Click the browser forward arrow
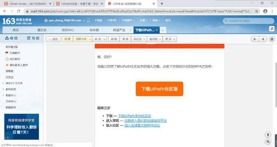 pos(12,11)
